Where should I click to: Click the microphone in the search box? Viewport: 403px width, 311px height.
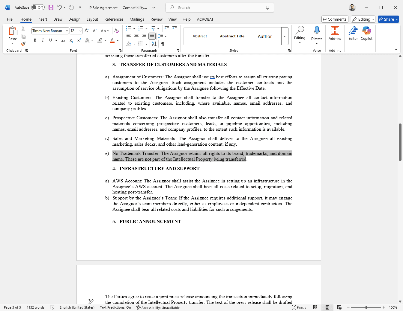267,7
